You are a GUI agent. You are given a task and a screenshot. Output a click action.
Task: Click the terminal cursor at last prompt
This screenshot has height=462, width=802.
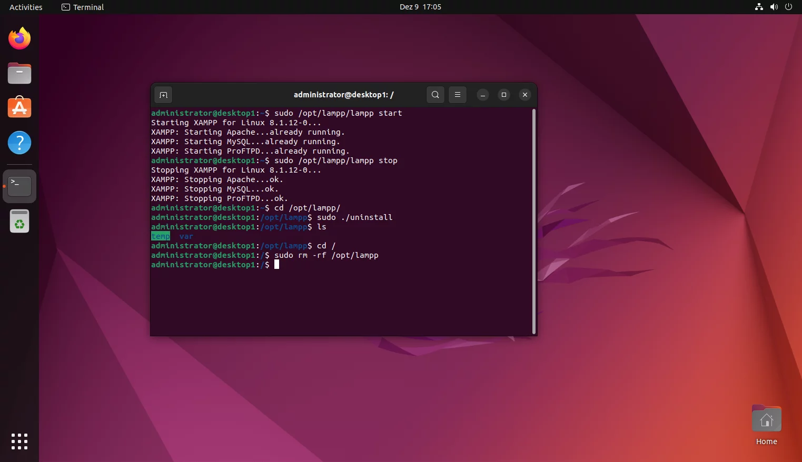pos(276,265)
